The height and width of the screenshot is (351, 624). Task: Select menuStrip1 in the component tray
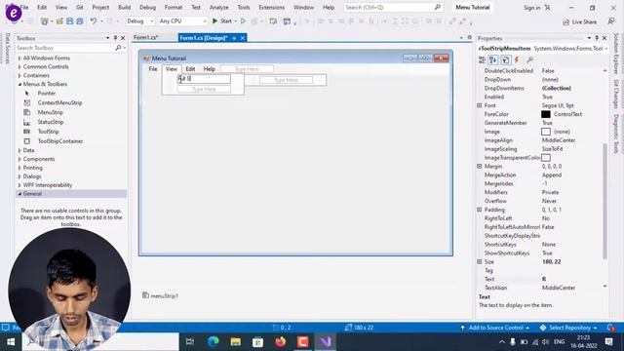(x=160, y=295)
